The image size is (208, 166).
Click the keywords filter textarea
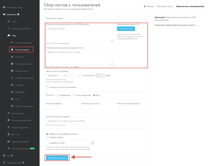click(x=79, y=57)
